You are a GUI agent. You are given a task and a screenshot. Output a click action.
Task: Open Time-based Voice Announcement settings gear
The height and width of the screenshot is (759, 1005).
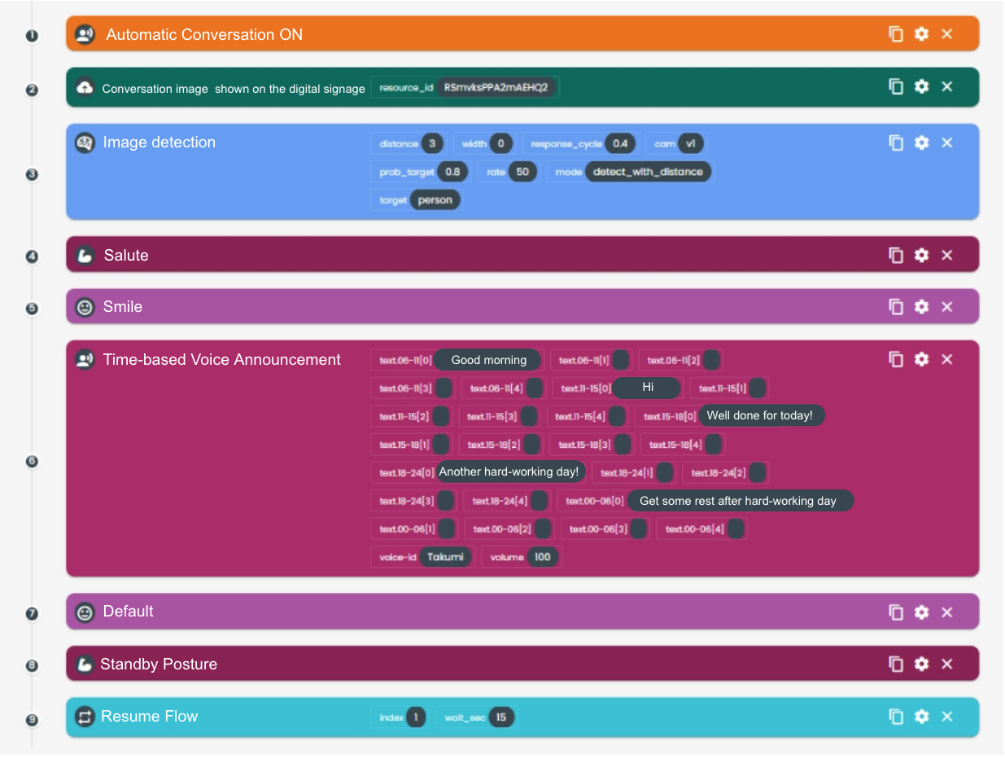coord(921,359)
